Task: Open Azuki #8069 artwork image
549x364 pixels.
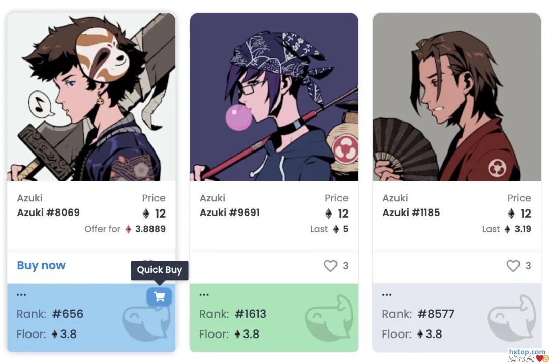Action: (x=91, y=97)
